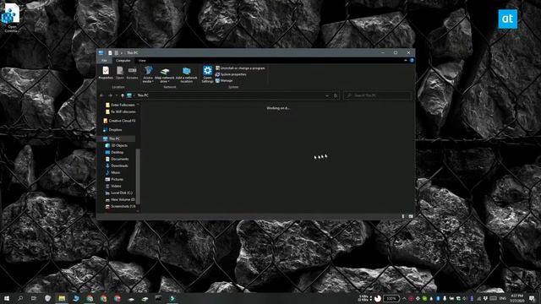
Task: Select Dropbox in the navigation pane
Action: tap(112, 130)
